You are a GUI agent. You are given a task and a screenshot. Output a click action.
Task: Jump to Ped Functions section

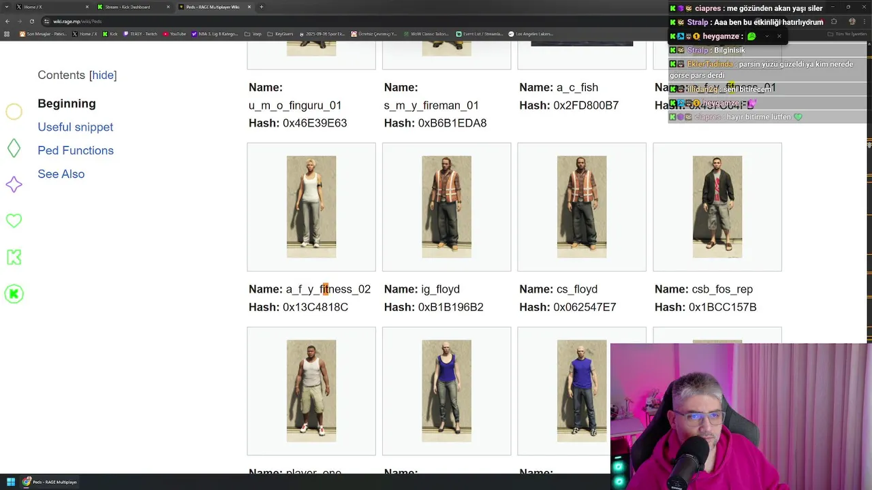76,150
